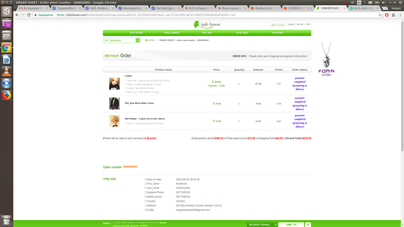
Task: Click the page's vertical scrollbar
Action: pyautogui.click(x=402, y=86)
